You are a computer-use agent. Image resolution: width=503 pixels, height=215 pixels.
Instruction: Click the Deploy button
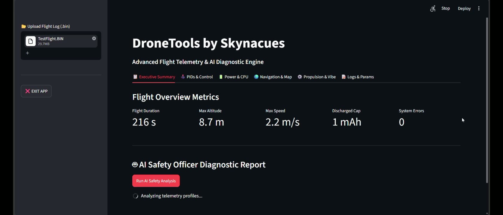point(464,8)
